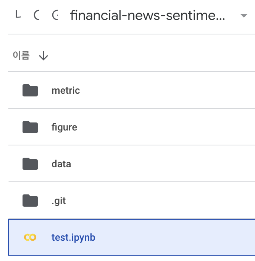This screenshot has height=261, width=255.
Task: Click the test.ipynb file name
Action: tap(73, 238)
